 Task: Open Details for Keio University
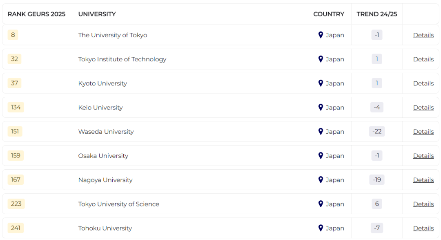(x=423, y=108)
